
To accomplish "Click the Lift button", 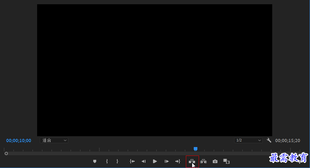I will coord(192,161).
